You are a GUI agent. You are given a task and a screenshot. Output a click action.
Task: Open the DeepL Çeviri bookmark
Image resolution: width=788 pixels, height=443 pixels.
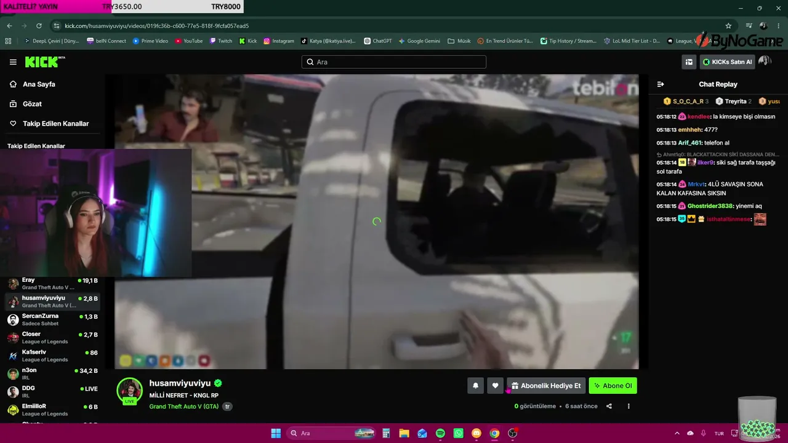coord(52,41)
